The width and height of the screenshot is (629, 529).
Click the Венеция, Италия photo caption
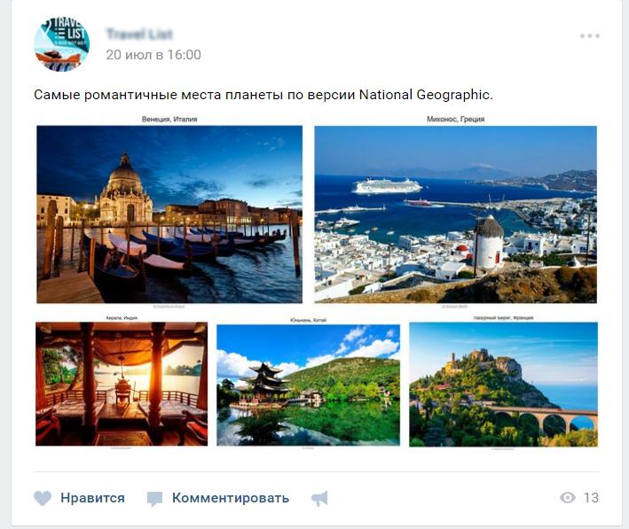coord(169,119)
